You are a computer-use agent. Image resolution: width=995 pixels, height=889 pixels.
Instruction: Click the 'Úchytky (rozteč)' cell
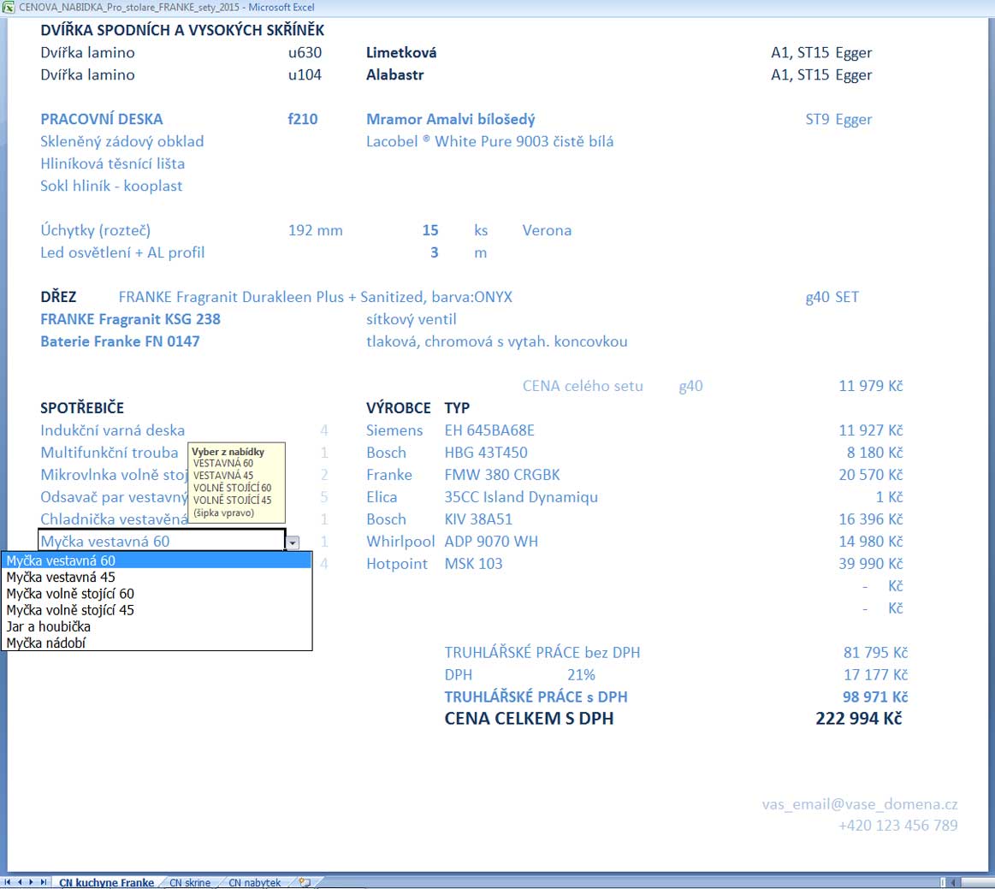95,230
